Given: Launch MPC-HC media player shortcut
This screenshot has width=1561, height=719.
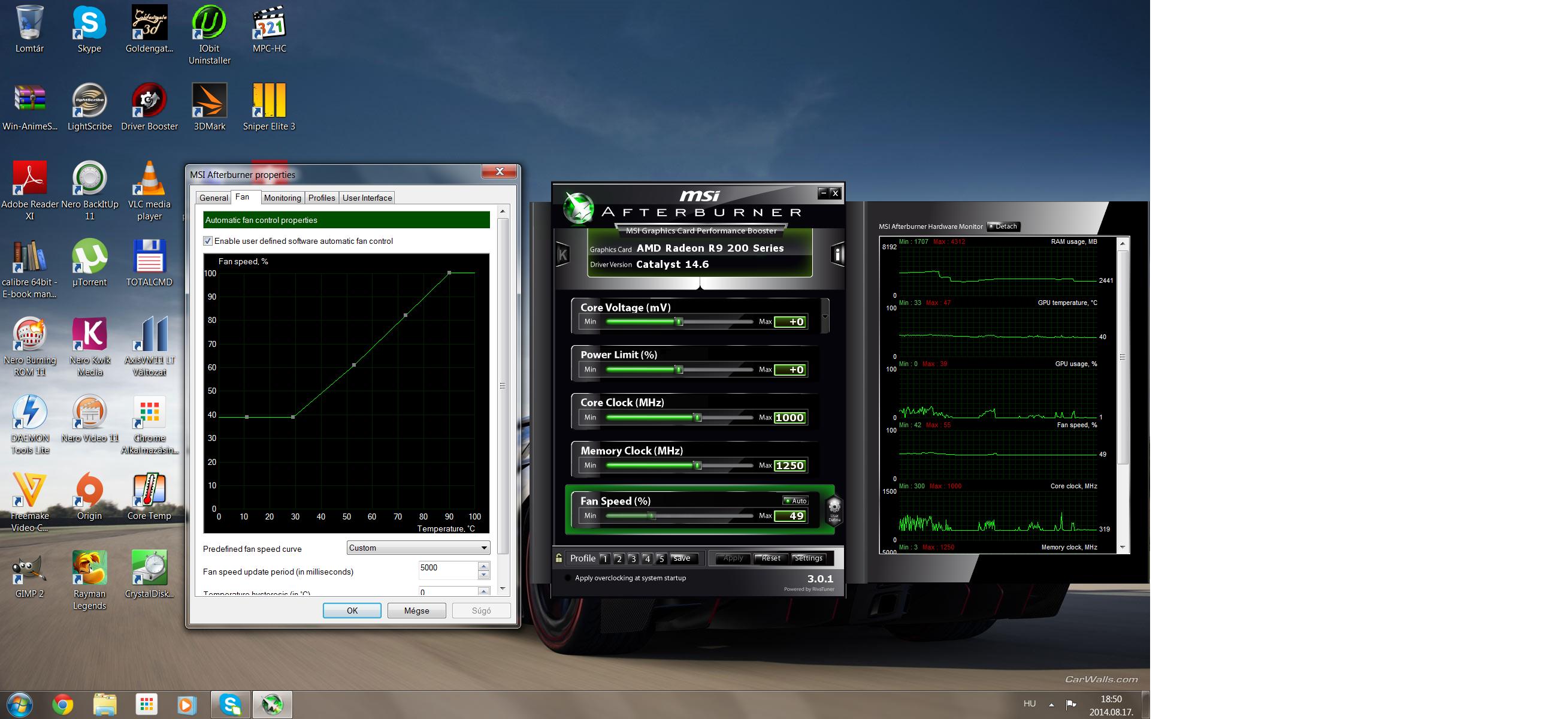Looking at the screenshot, I should coord(269,29).
